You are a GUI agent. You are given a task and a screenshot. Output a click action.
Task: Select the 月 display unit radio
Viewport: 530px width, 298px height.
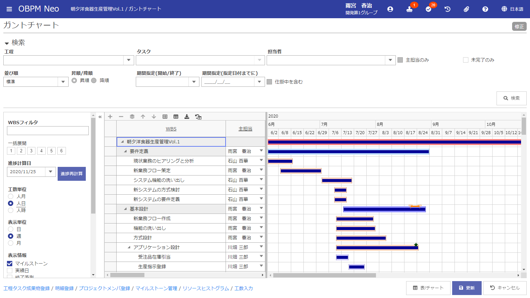(11, 243)
